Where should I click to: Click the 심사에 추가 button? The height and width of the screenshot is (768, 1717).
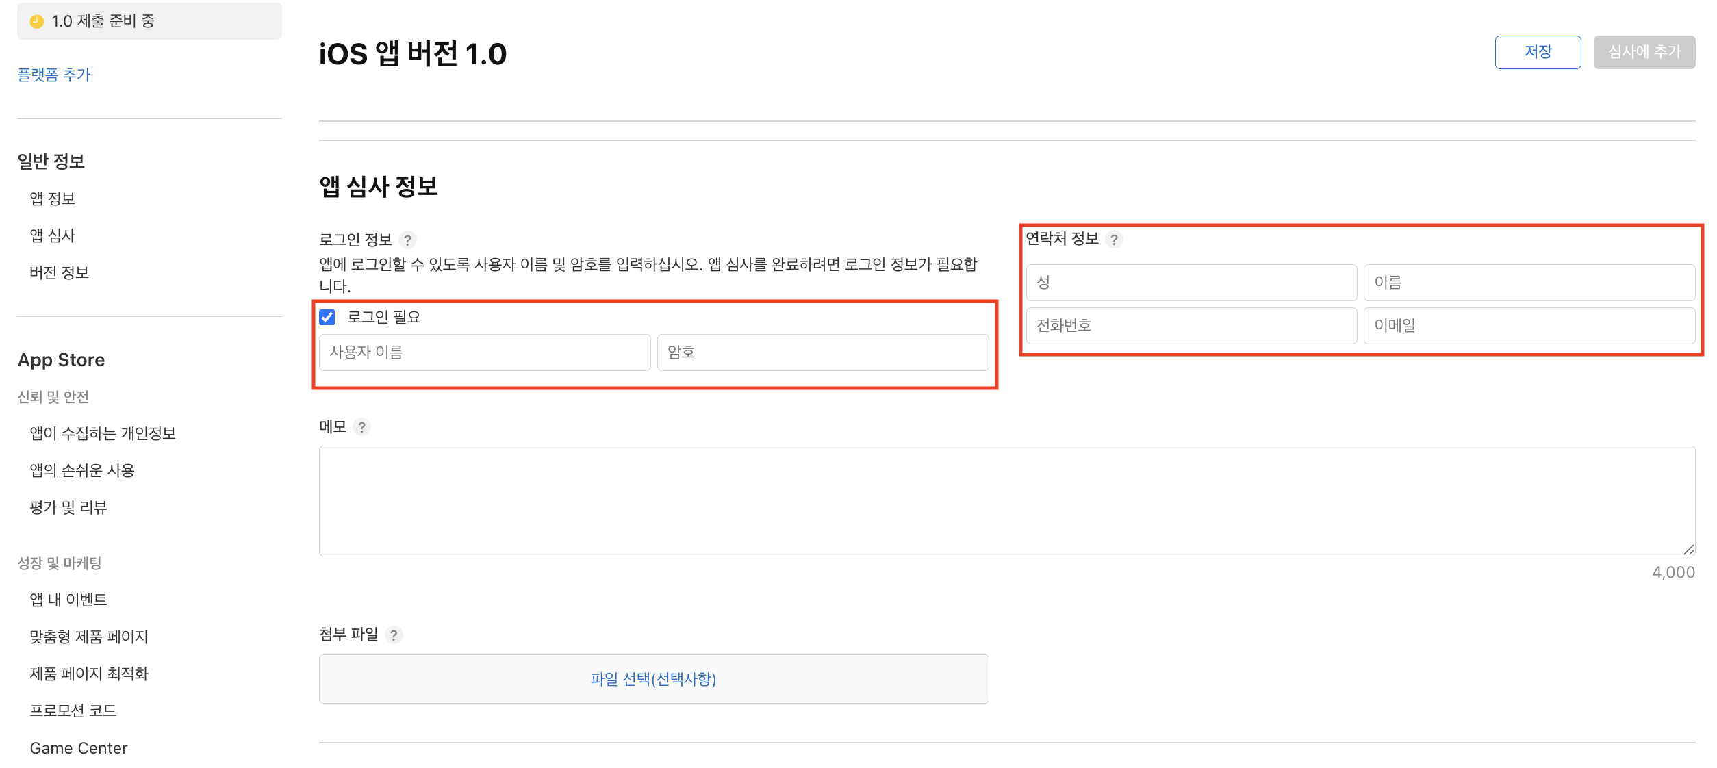pyautogui.click(x=1644, y=51)
